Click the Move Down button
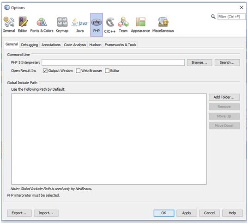 click(224, 126)
